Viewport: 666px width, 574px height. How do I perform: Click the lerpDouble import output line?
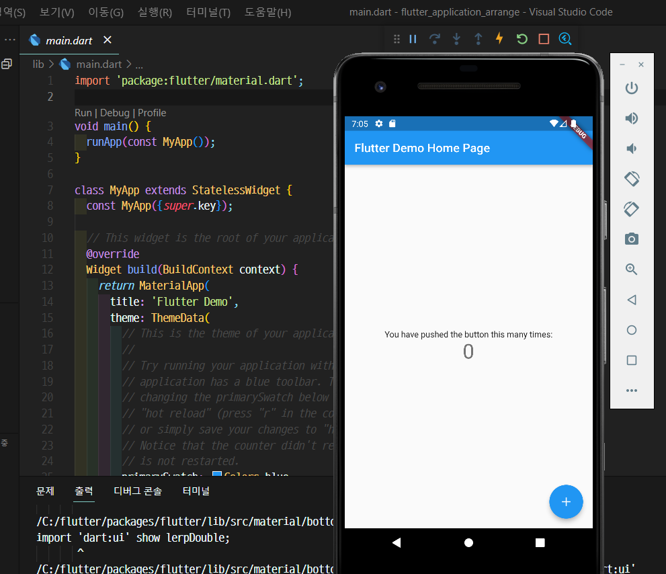[133, 538]
